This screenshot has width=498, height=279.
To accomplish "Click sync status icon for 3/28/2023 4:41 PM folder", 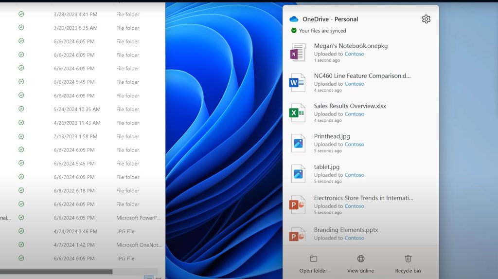I will click(x=21, y=14).
